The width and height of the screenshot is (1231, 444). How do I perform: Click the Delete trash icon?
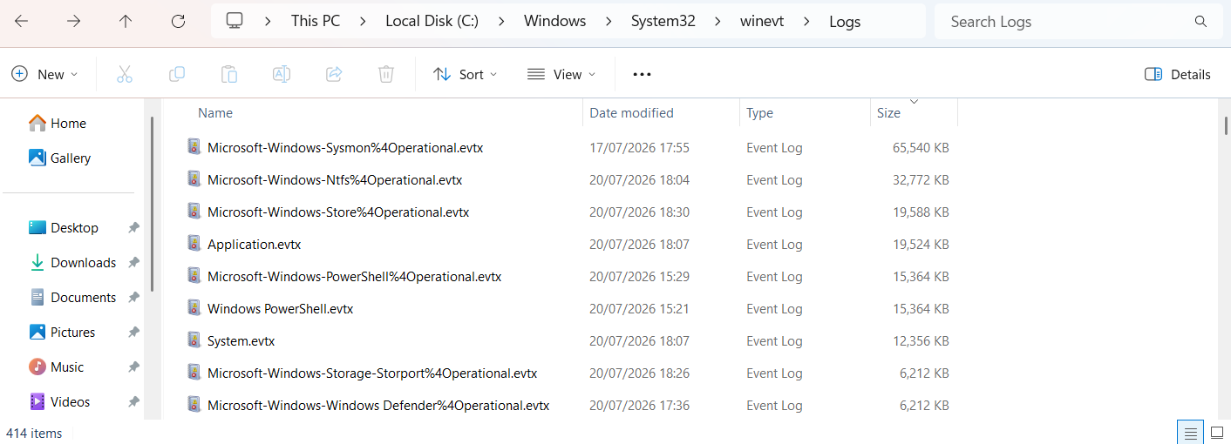pyautogui.click(x=386, y=74)
